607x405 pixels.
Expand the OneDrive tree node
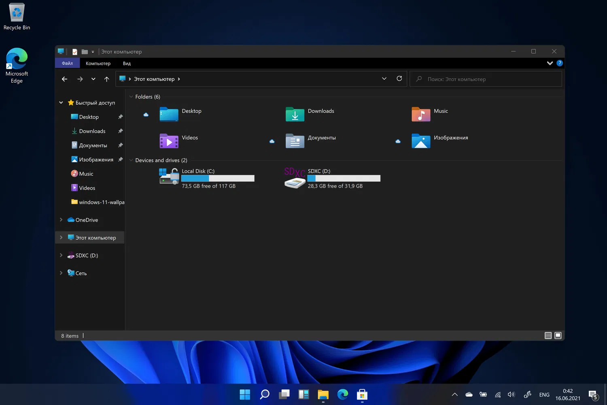(x=61, y=220)
